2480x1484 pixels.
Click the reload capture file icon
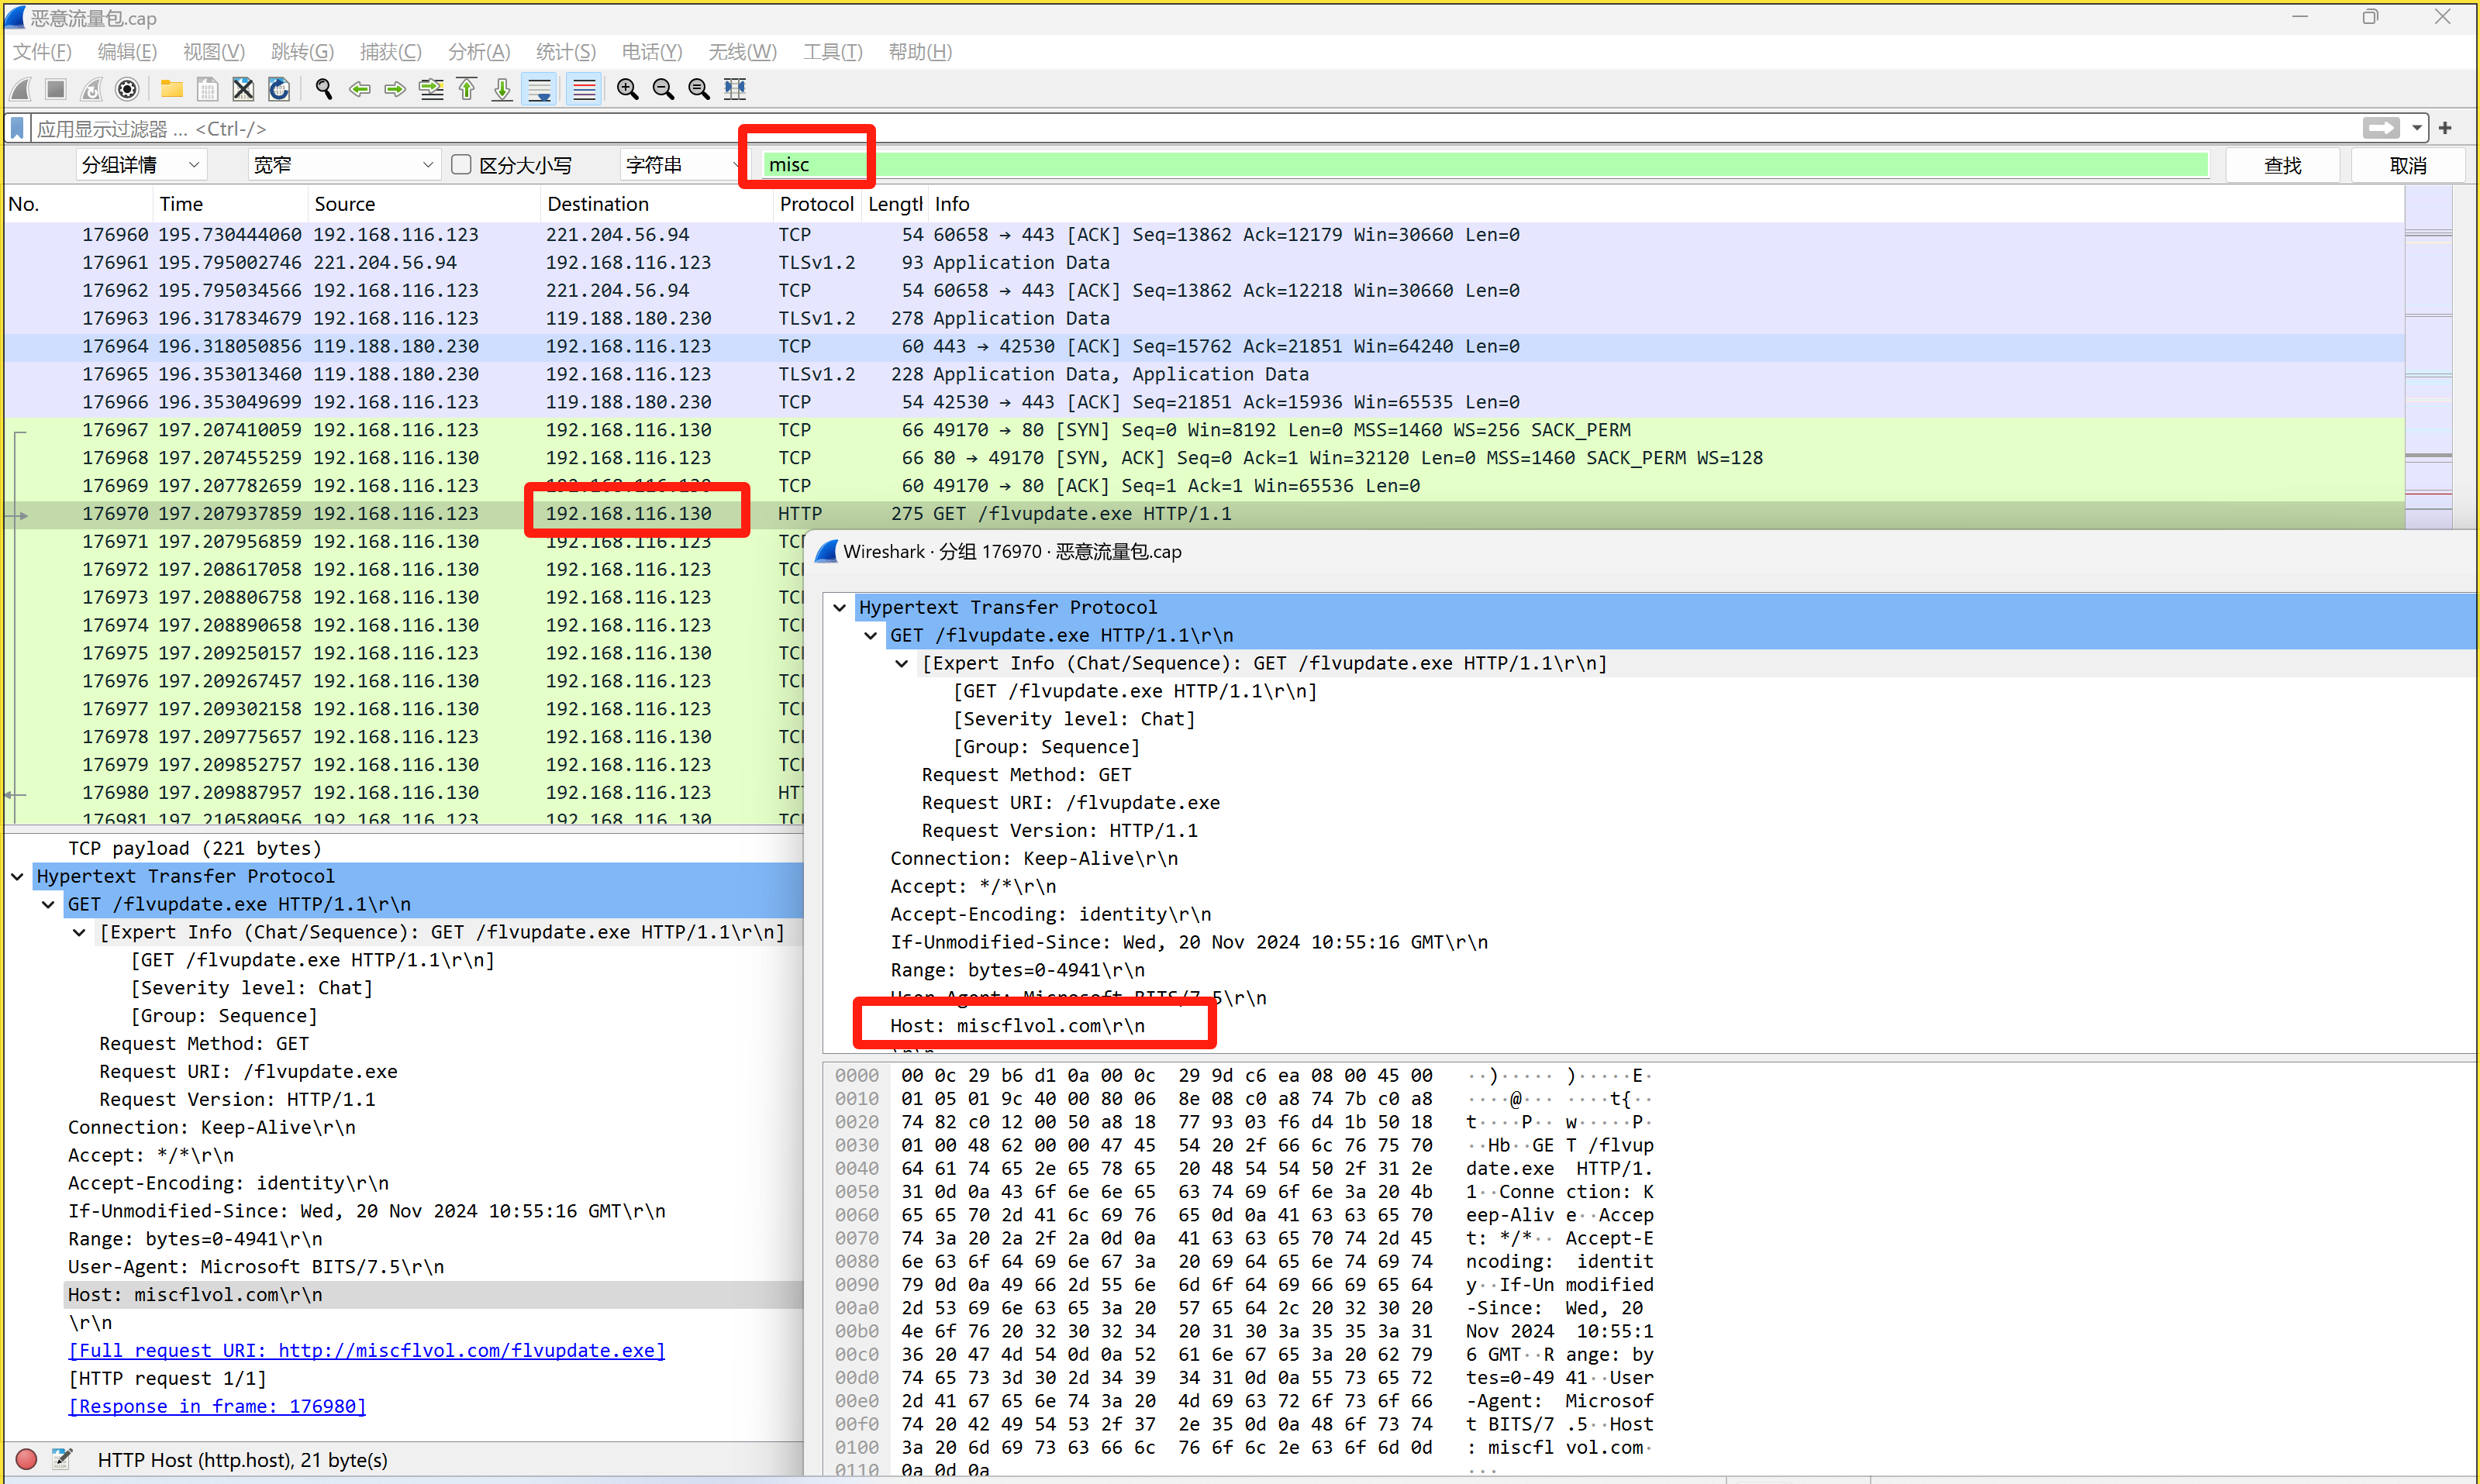279,89
